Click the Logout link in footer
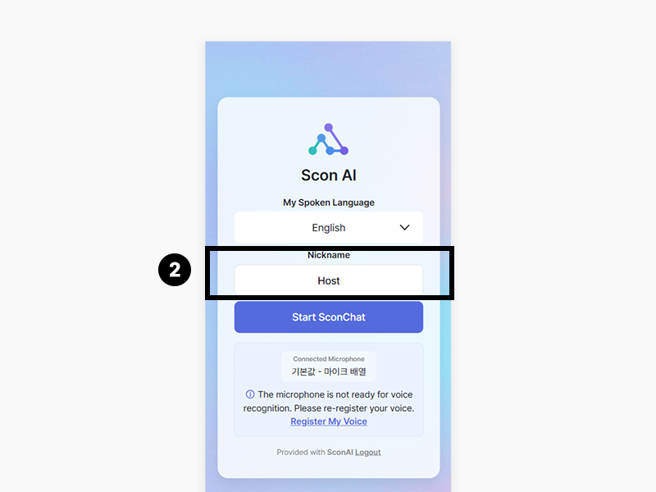This screenshot has width=656, height=492. pyautogui.click(x=367, y=453)
